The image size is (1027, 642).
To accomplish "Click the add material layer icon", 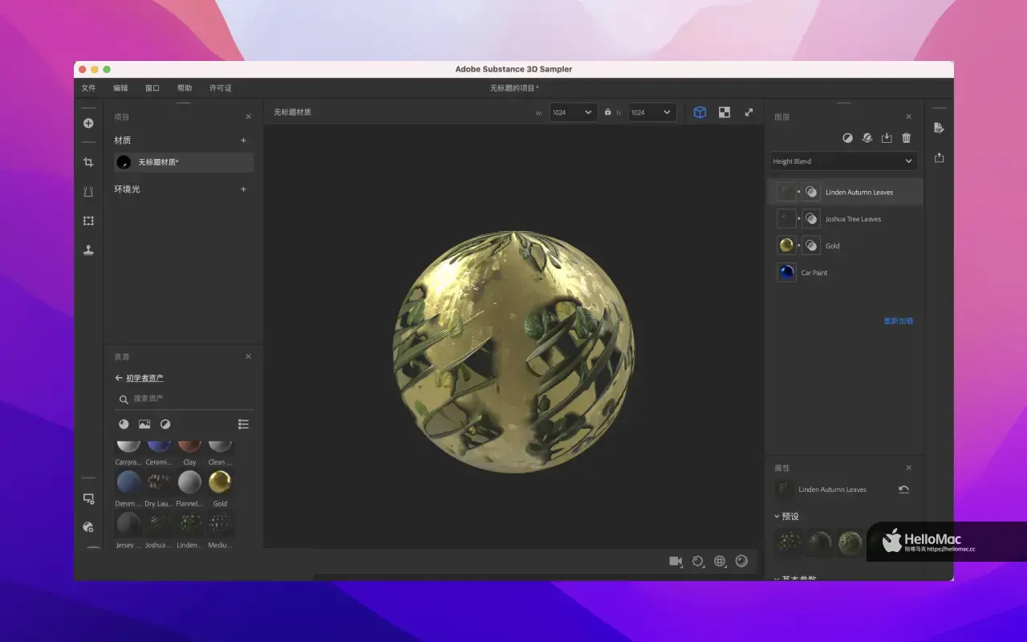I will click(867, 138).
